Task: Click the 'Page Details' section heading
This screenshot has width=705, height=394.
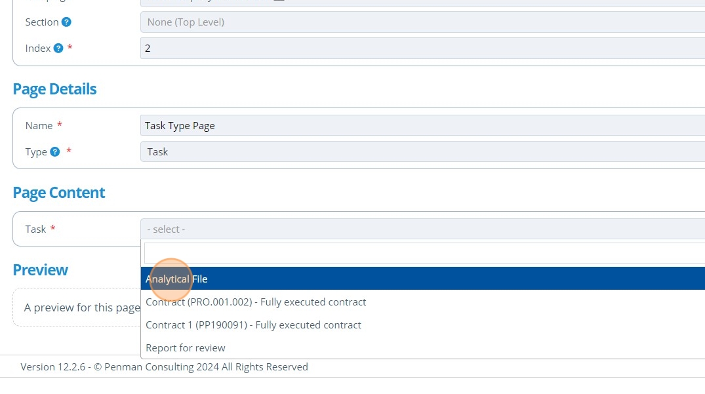Action: [x=54, y=89]
